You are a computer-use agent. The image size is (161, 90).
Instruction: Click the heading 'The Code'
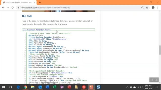[27, 16]
